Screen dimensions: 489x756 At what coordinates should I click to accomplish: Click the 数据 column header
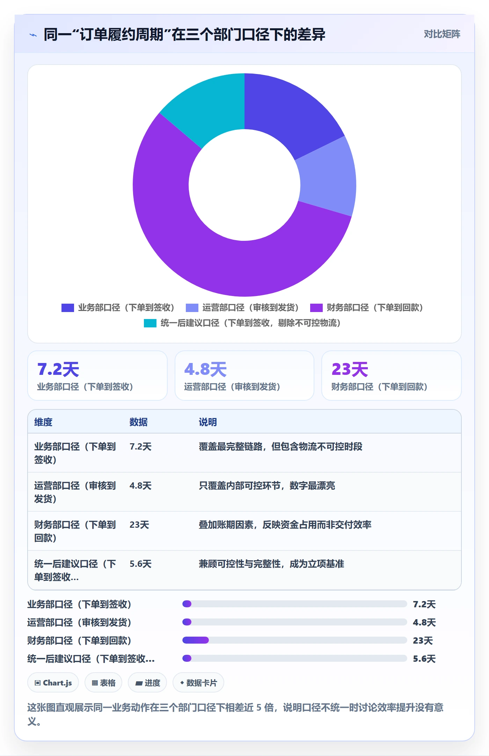click(138, 422)
